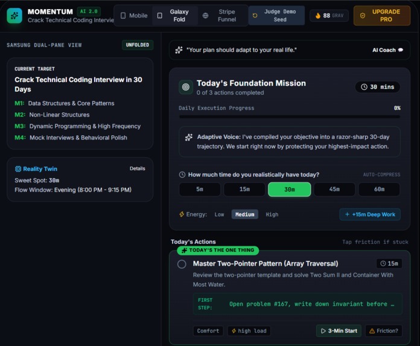Click the Comfort tag
The width and height of the screenshot is (420, 346).
click(x=208, y=331)
